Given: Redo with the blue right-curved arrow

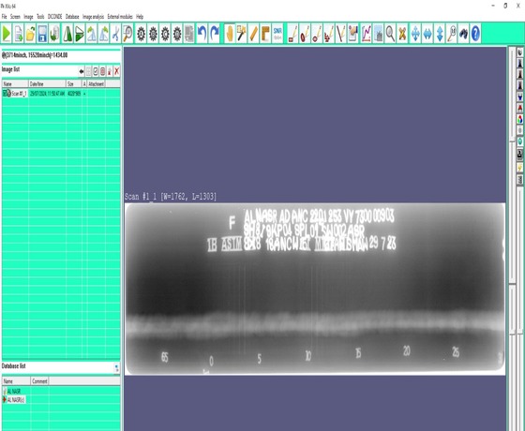Looking at the screenshot, I should click(x=215, y=34).
